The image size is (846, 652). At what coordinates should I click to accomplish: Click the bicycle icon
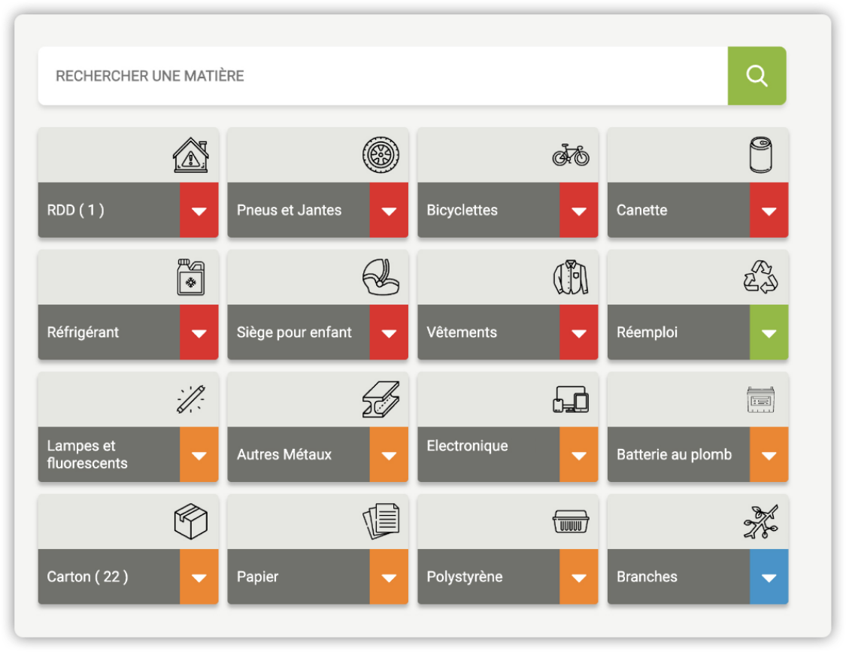571,155
